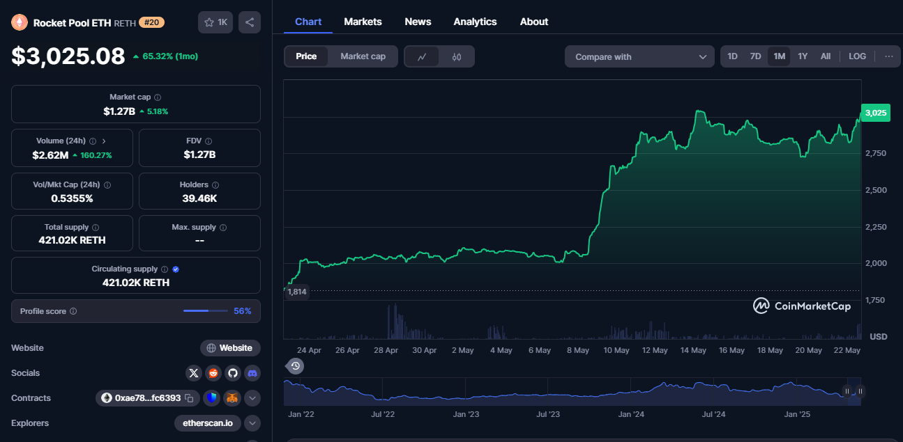Viewport: 903px width, 442px height.
Task: Open Profile score info icon
Action: pos(73,311)
